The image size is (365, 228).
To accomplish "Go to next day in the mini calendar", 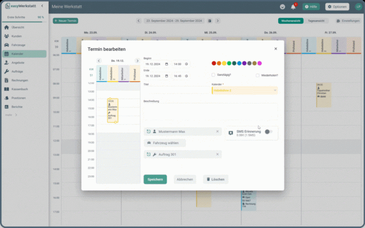I will 137,61.
